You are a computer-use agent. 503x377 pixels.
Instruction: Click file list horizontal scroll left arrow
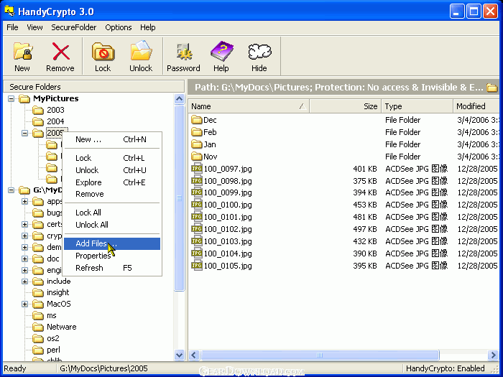click(x=194, y=355)
